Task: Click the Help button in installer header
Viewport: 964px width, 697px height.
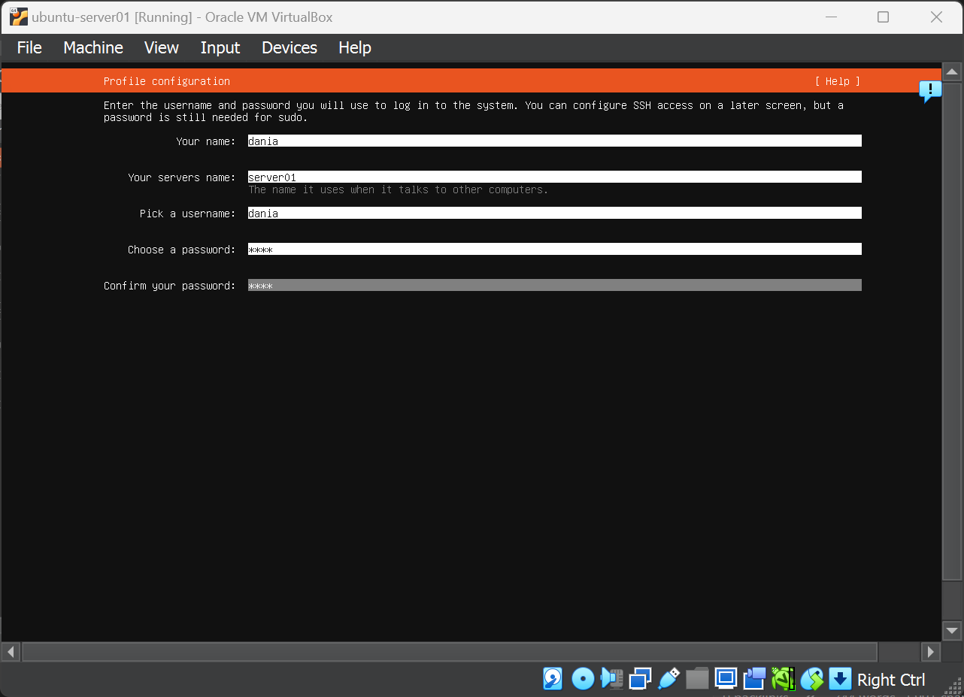Action: tap(837, 81)
